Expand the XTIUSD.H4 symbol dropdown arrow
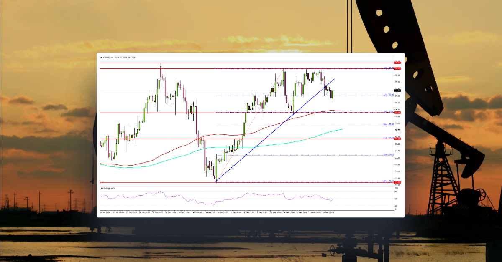Screen dimensions: 502x262 (102, 58)
